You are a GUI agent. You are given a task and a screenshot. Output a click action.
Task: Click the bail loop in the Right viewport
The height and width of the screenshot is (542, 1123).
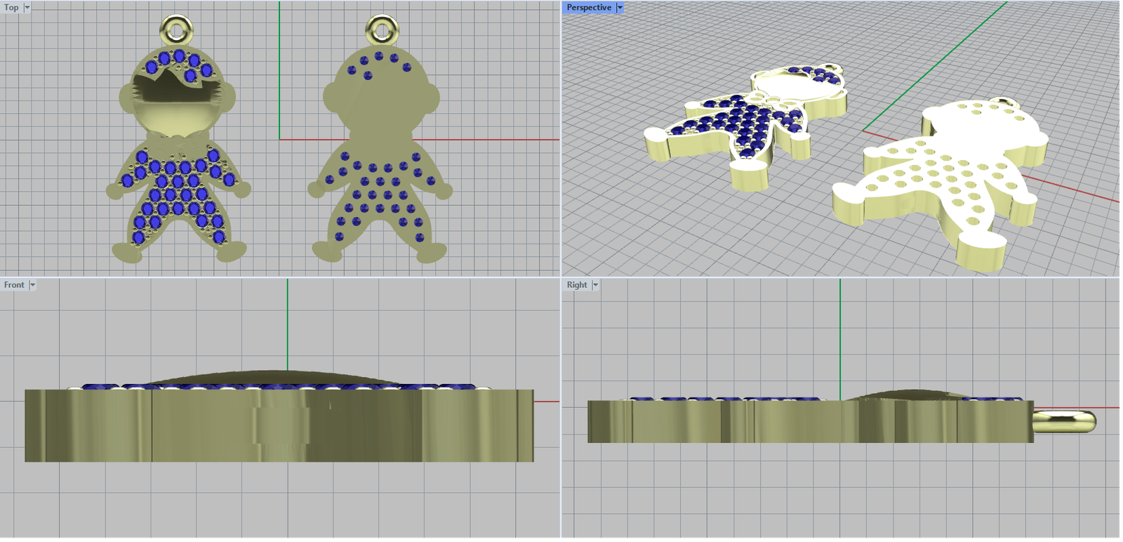tap(1067, 421)
